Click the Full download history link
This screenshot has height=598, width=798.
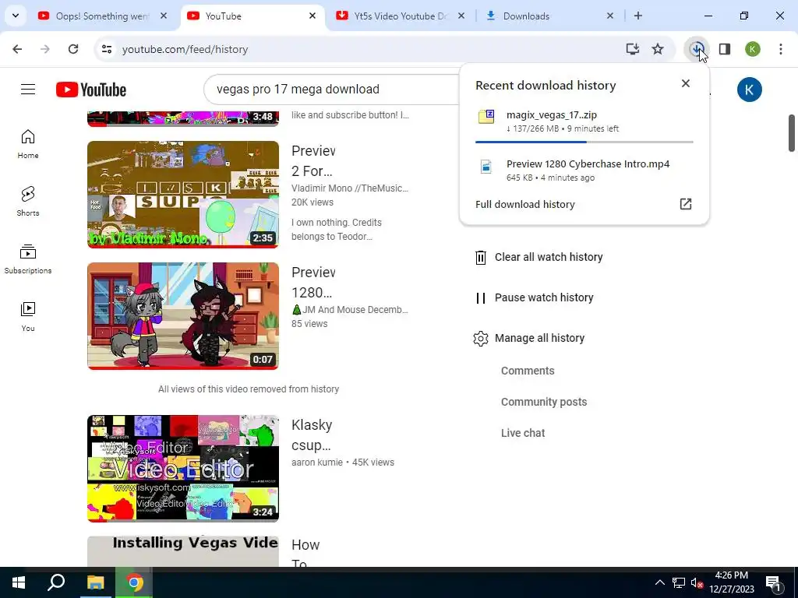(x=524, y=205)
